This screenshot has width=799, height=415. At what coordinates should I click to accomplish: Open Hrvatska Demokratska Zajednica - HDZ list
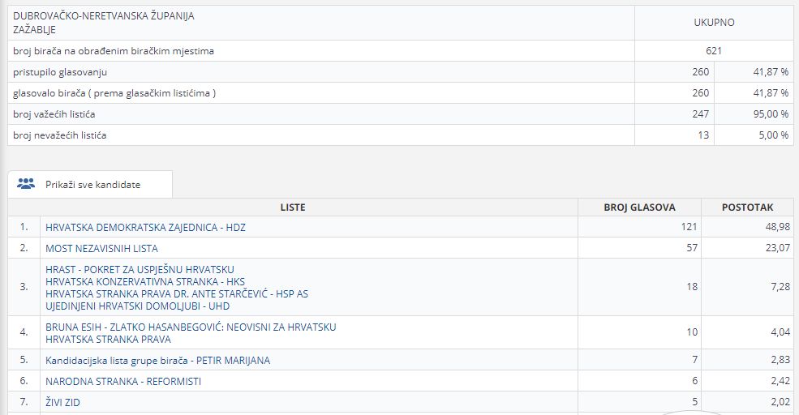(145, 228)
